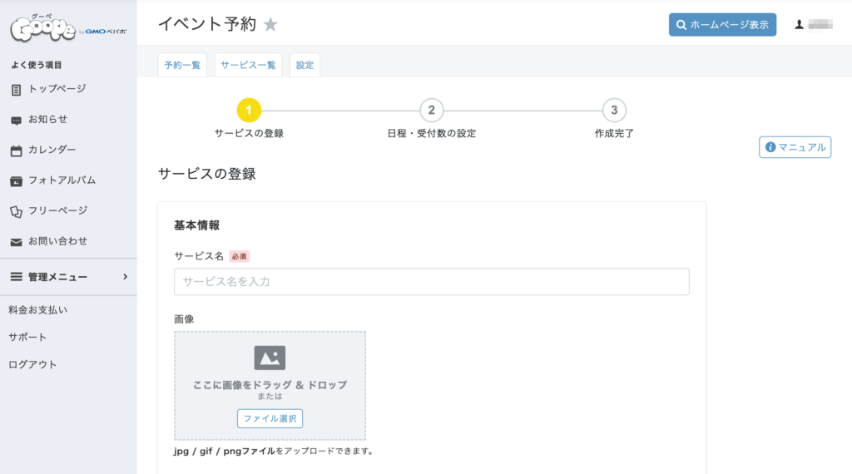This screenshot has width=852, height=474.
Task: Open お問い合わせ in the sidebar
Action: (57, 240)
